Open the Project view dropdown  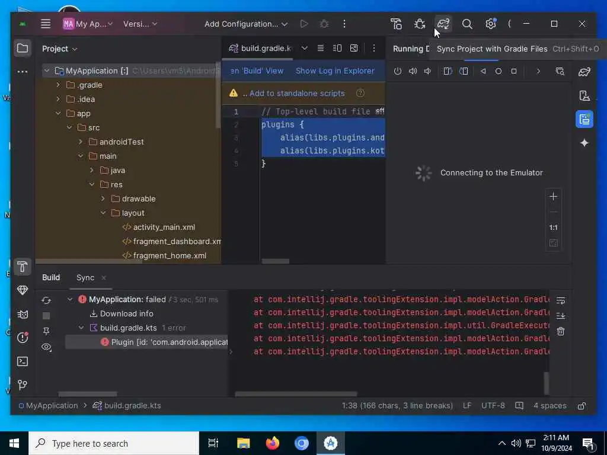(x=60, y=49)
